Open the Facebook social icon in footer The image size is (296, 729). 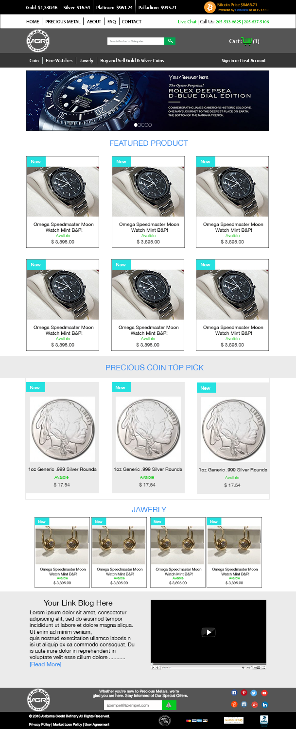coord(234,693)
